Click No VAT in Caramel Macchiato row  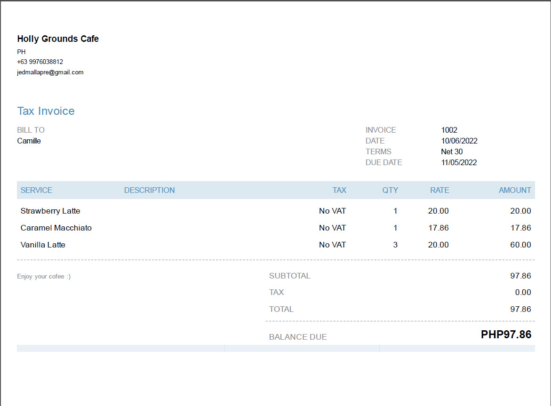click(x=332, y=228)
